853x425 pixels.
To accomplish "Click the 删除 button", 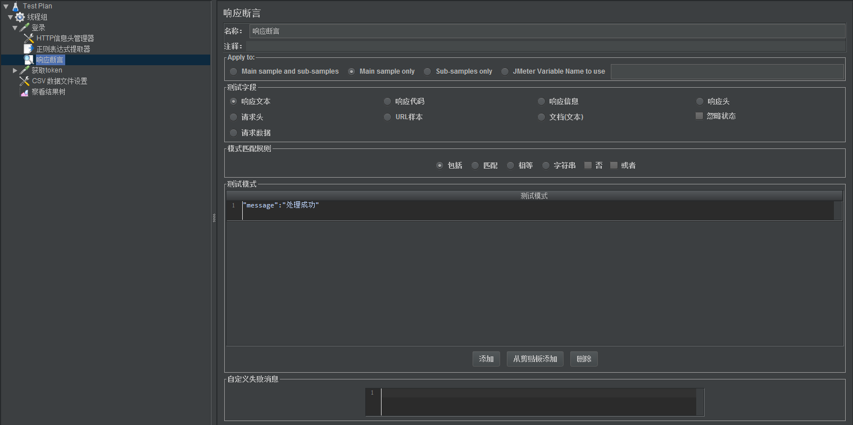I will [584, 359].
